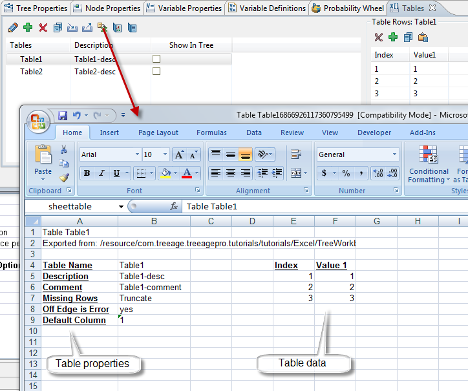The height and width of the screenshot is (391, 468).
Task: Expand the Name Box dropdown arrow
Action: pos(121,207)
